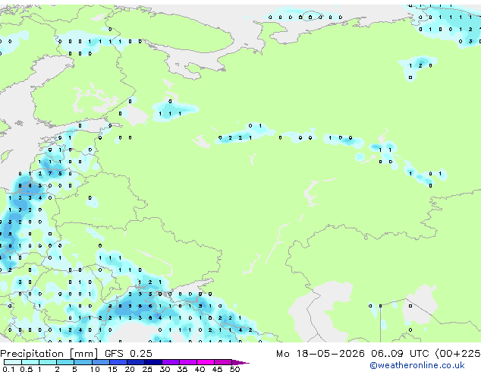The height and width of the screenshot is (372, 481).
Task: Click the '20' legend scale label
Action: pos(130,369)
